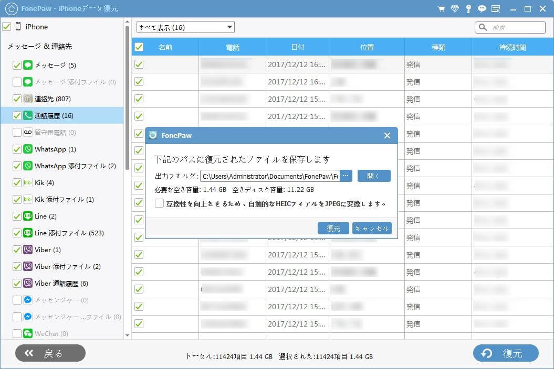Image resolution: width=554 pixels, height=369 pixels.
Task: Click the 検索 search field
Action: pos(510,27)
